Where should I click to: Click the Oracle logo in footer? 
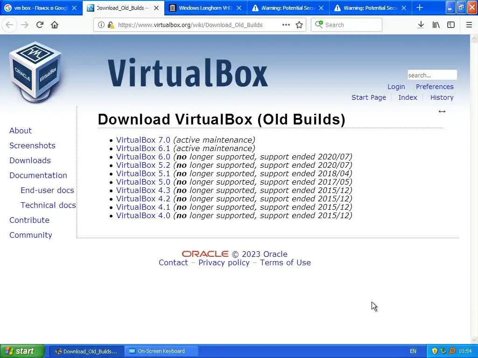point(205,254)
